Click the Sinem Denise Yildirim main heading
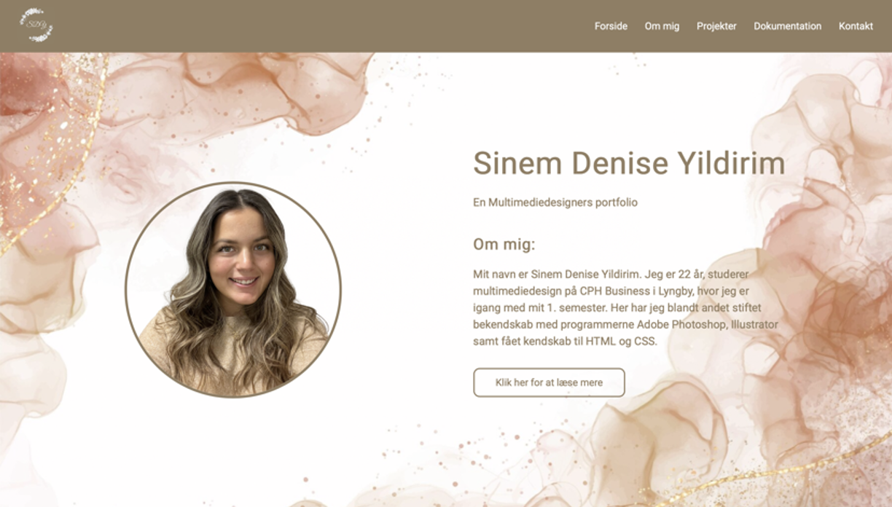 (629, 163)
